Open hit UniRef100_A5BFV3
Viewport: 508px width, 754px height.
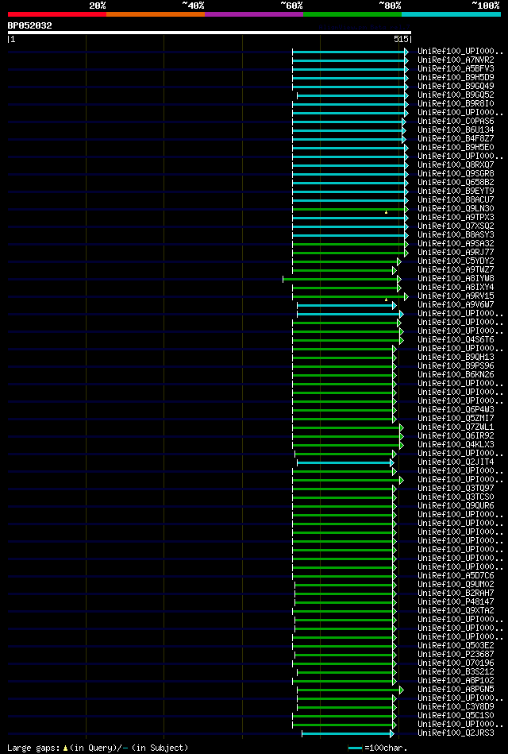coord(456,69)
